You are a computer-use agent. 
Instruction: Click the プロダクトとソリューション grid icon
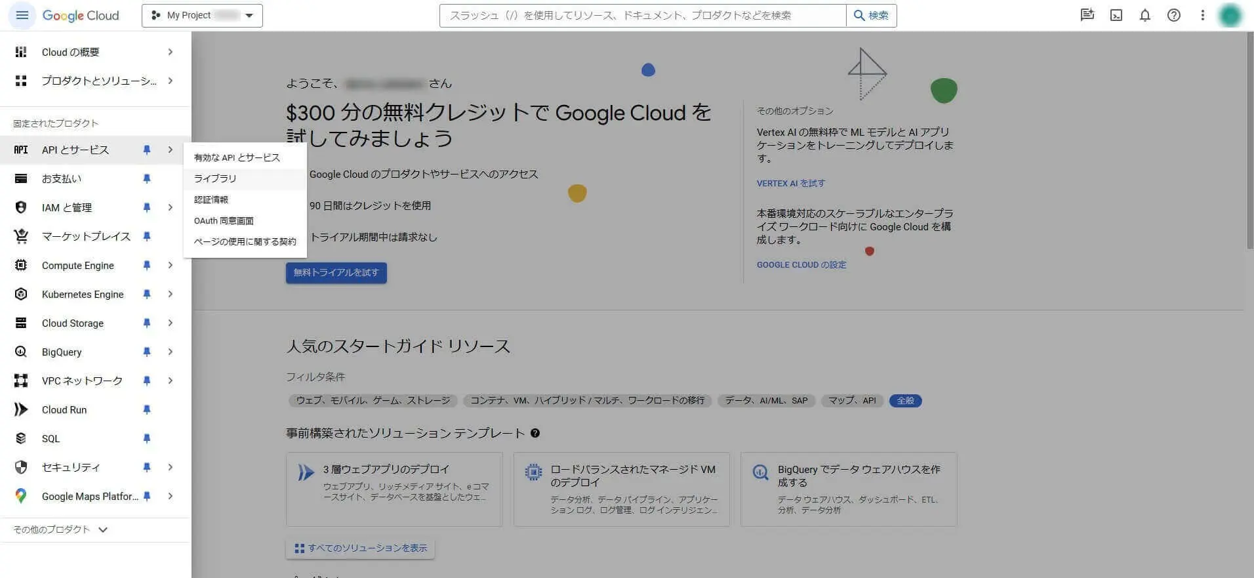pyautogui.click(x=21, y=81)
